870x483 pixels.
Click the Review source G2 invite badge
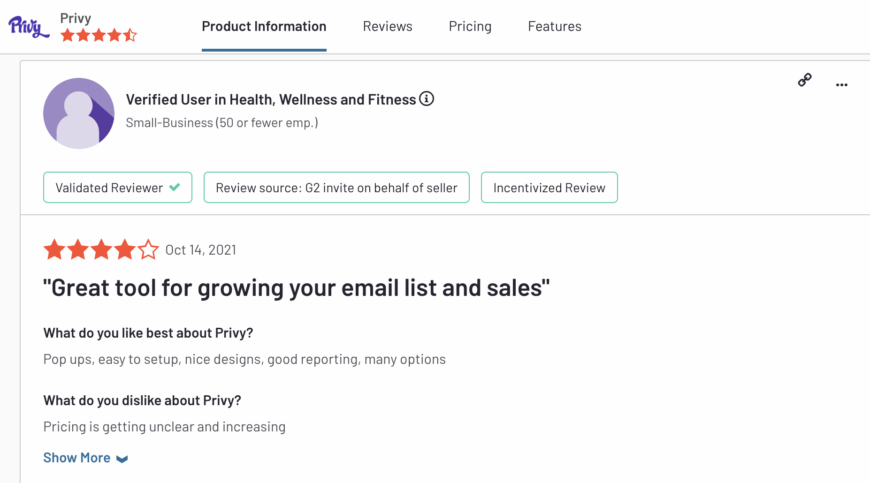coord(336,188)
